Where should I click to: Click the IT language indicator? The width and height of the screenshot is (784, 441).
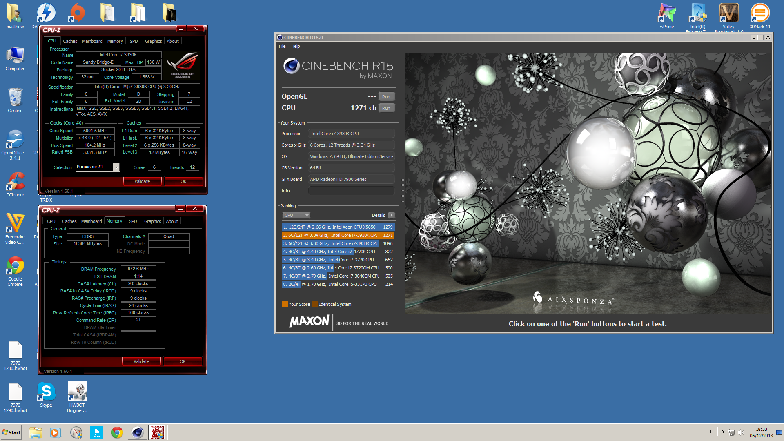click(x=712, y=432)
